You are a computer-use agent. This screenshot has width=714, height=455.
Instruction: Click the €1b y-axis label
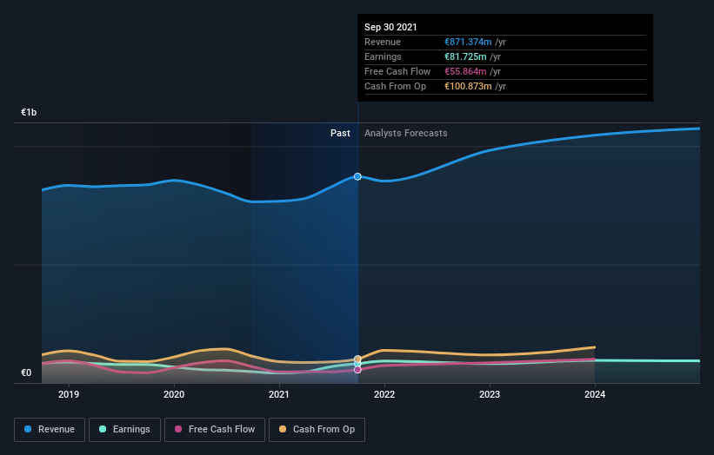click(29, 112)
